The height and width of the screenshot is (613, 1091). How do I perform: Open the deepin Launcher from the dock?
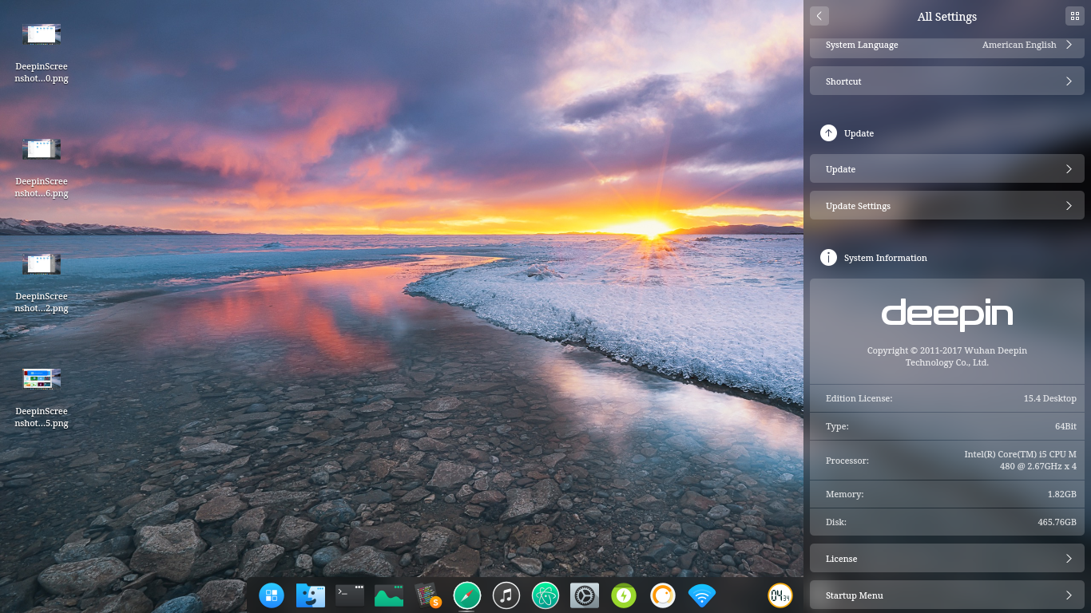271,595
